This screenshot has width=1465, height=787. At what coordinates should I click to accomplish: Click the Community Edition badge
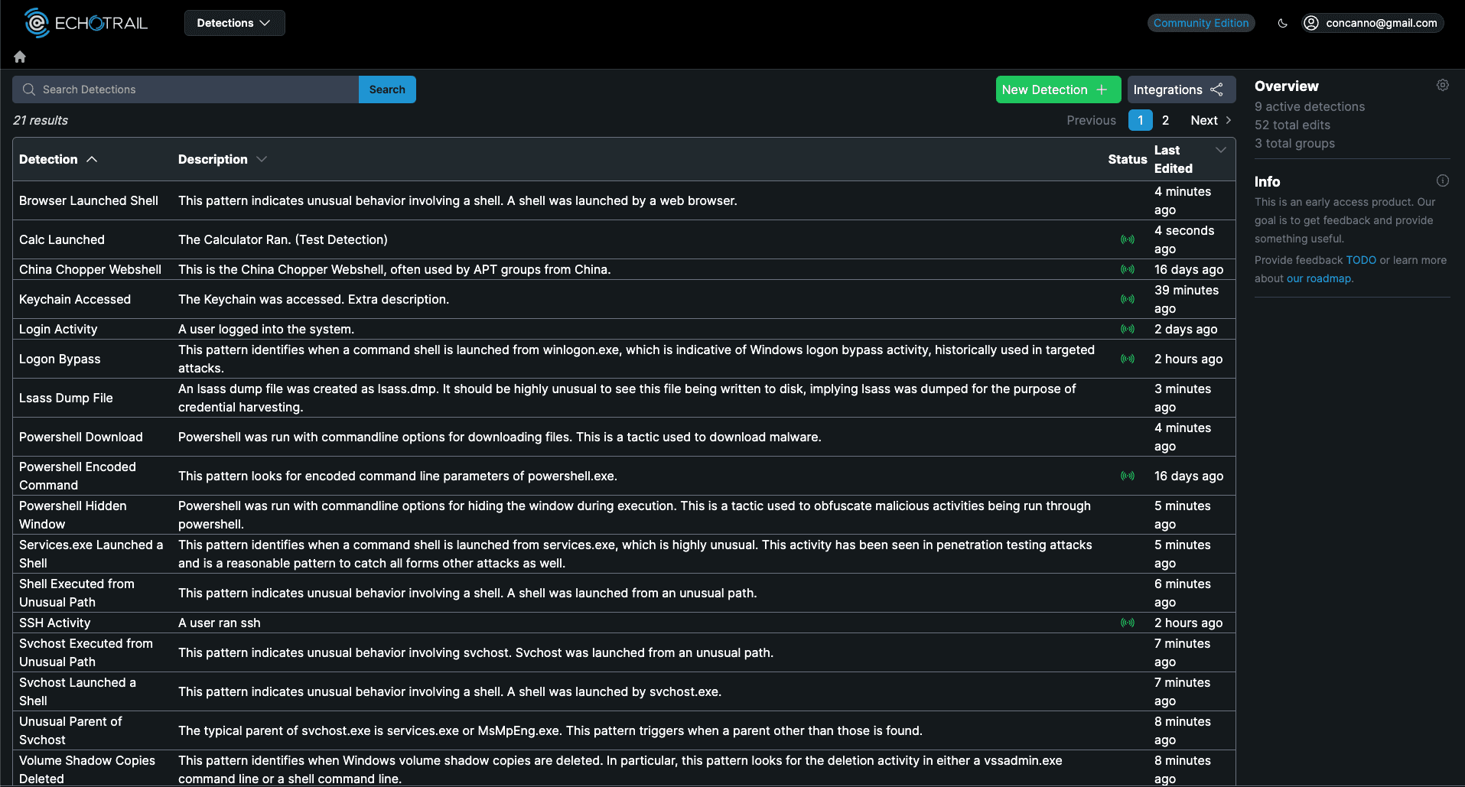tap(1201, 23)
